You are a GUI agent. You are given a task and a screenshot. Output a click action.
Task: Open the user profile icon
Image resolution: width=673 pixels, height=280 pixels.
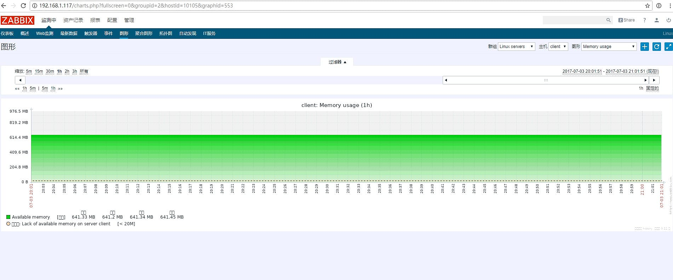click(x=656, y=20)
